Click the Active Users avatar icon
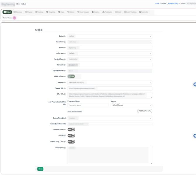Viewport: 196px width, 175px height. coord(14,18)
